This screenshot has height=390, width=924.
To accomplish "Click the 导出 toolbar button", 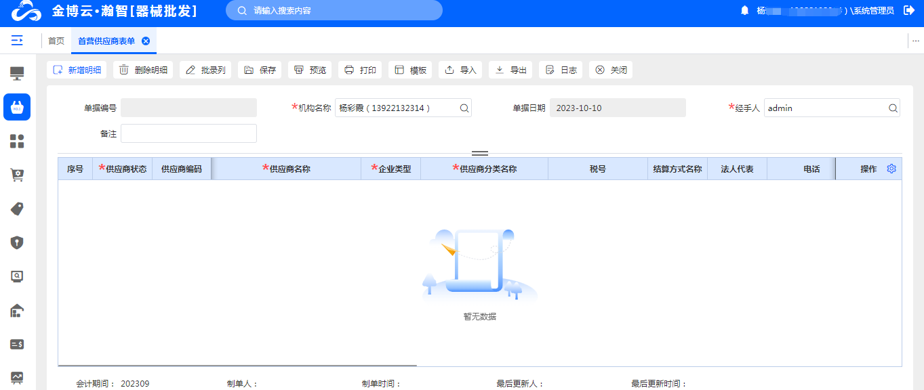I will (511, 70).
